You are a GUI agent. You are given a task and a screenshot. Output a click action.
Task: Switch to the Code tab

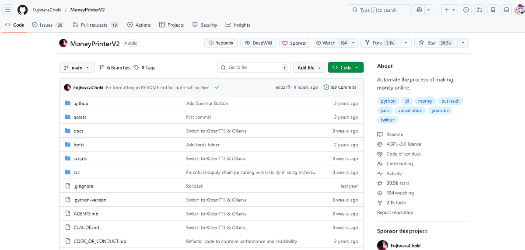pyautogui.click(x=14, y=25)
